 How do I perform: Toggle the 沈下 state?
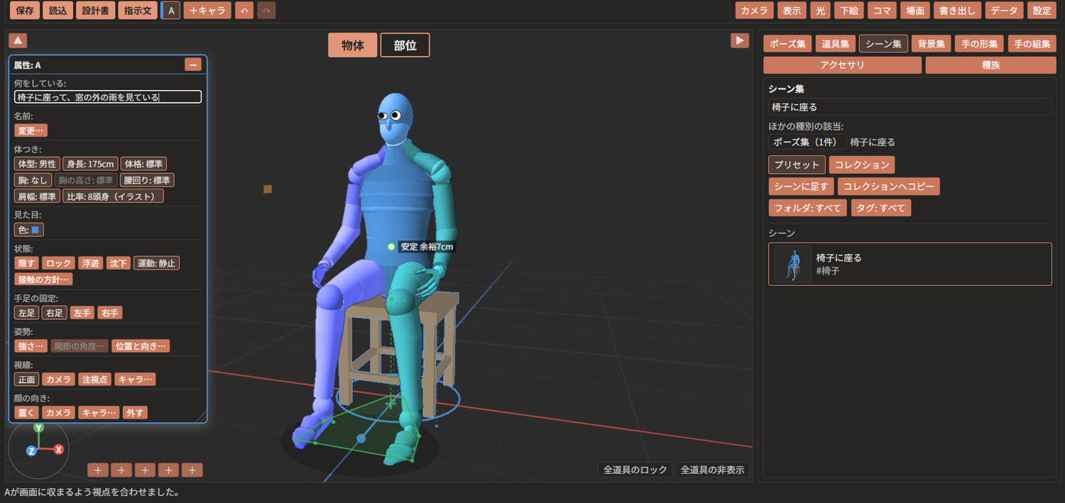click(119, 263)
